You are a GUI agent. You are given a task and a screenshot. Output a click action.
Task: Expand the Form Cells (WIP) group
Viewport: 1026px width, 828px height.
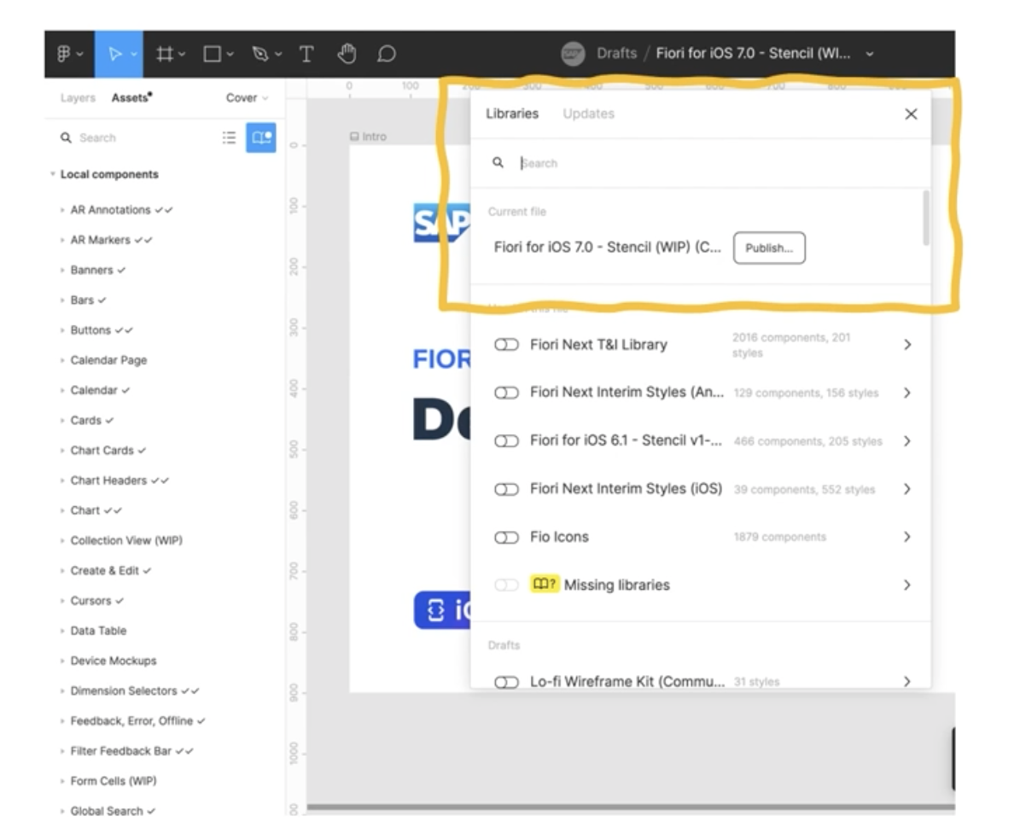pyautogui.click(x=63, y=782)
